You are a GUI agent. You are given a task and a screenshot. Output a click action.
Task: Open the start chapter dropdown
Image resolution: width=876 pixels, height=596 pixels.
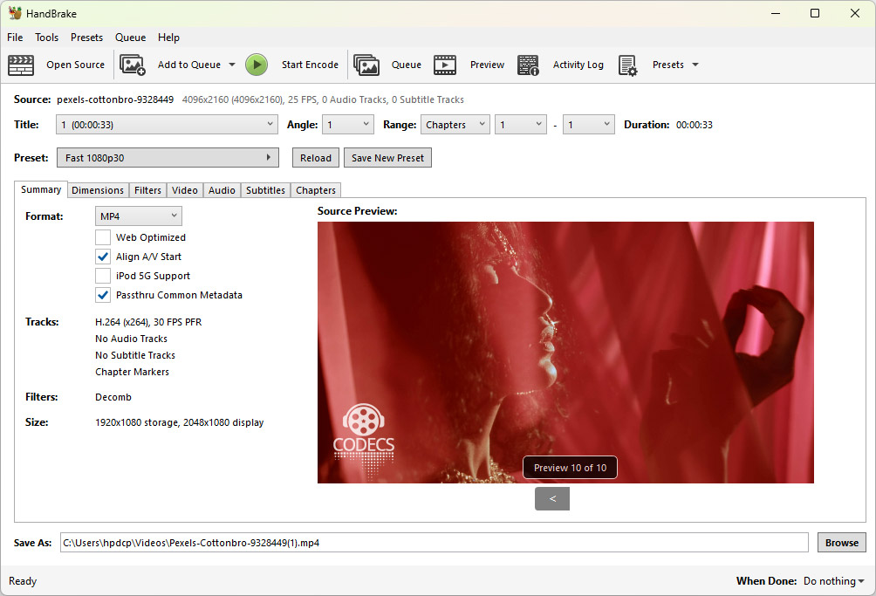click(521, 125)
